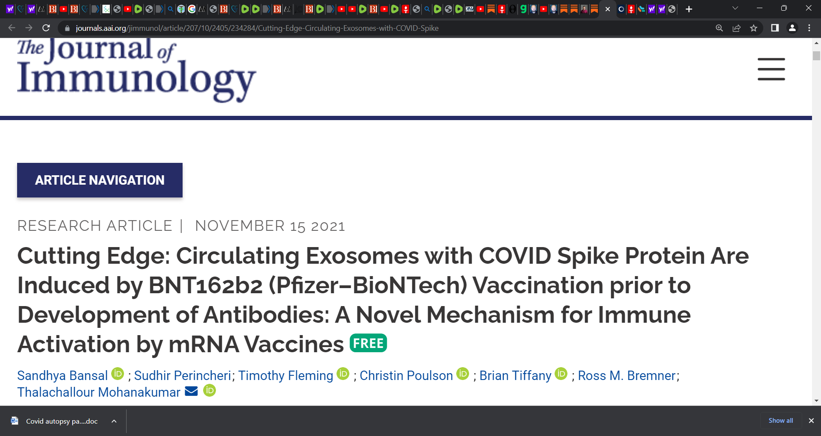Open the browser profile avatar icon
Viewport: 821px width, 436px height.
[x=792, y=28]
